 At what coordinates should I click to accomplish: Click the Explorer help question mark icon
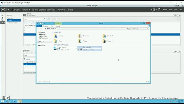(x=149, y=26)
